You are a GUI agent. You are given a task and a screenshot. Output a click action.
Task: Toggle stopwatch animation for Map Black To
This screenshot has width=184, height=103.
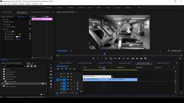click(6, 34)
